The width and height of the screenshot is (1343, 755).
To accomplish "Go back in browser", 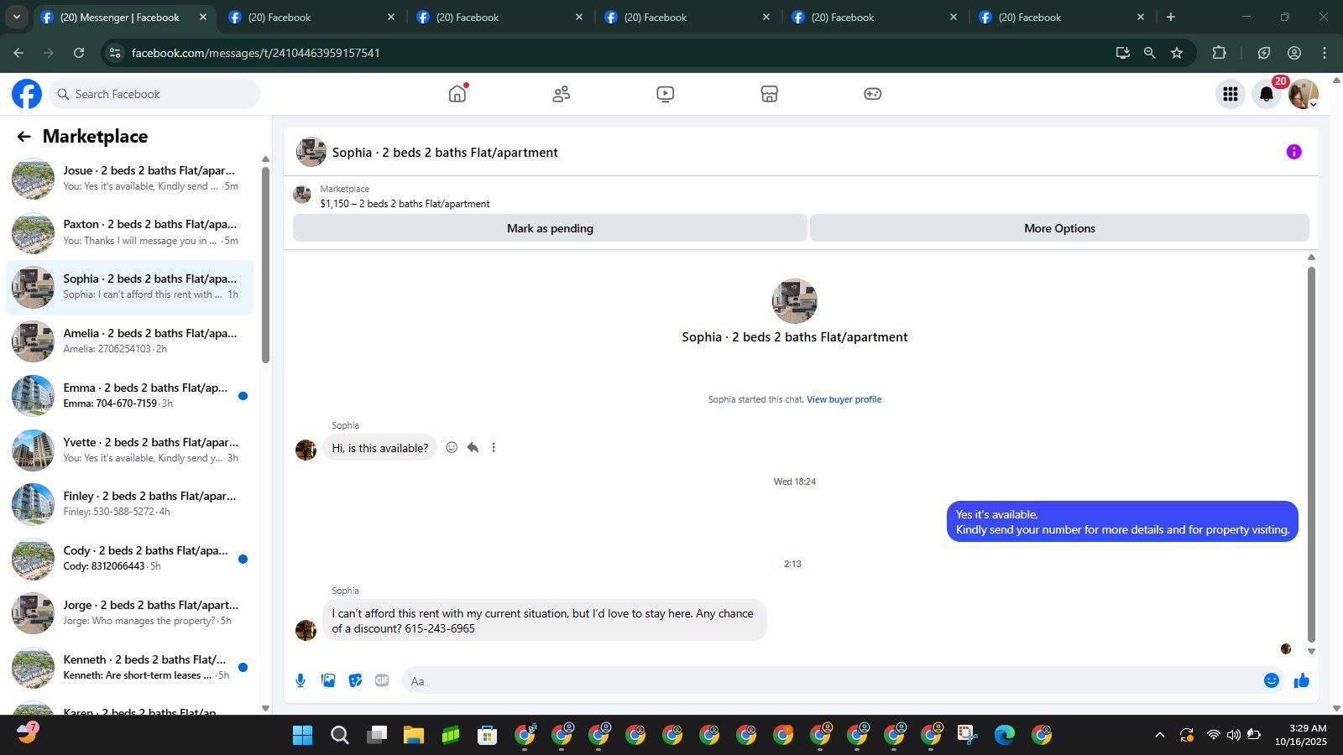I will (18, 53).
